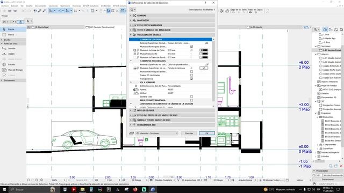Click pen color swatch for Pluma Trama Corte
Image resolution: width=344 pixels, height=193 pixels.
pos(204,54)
